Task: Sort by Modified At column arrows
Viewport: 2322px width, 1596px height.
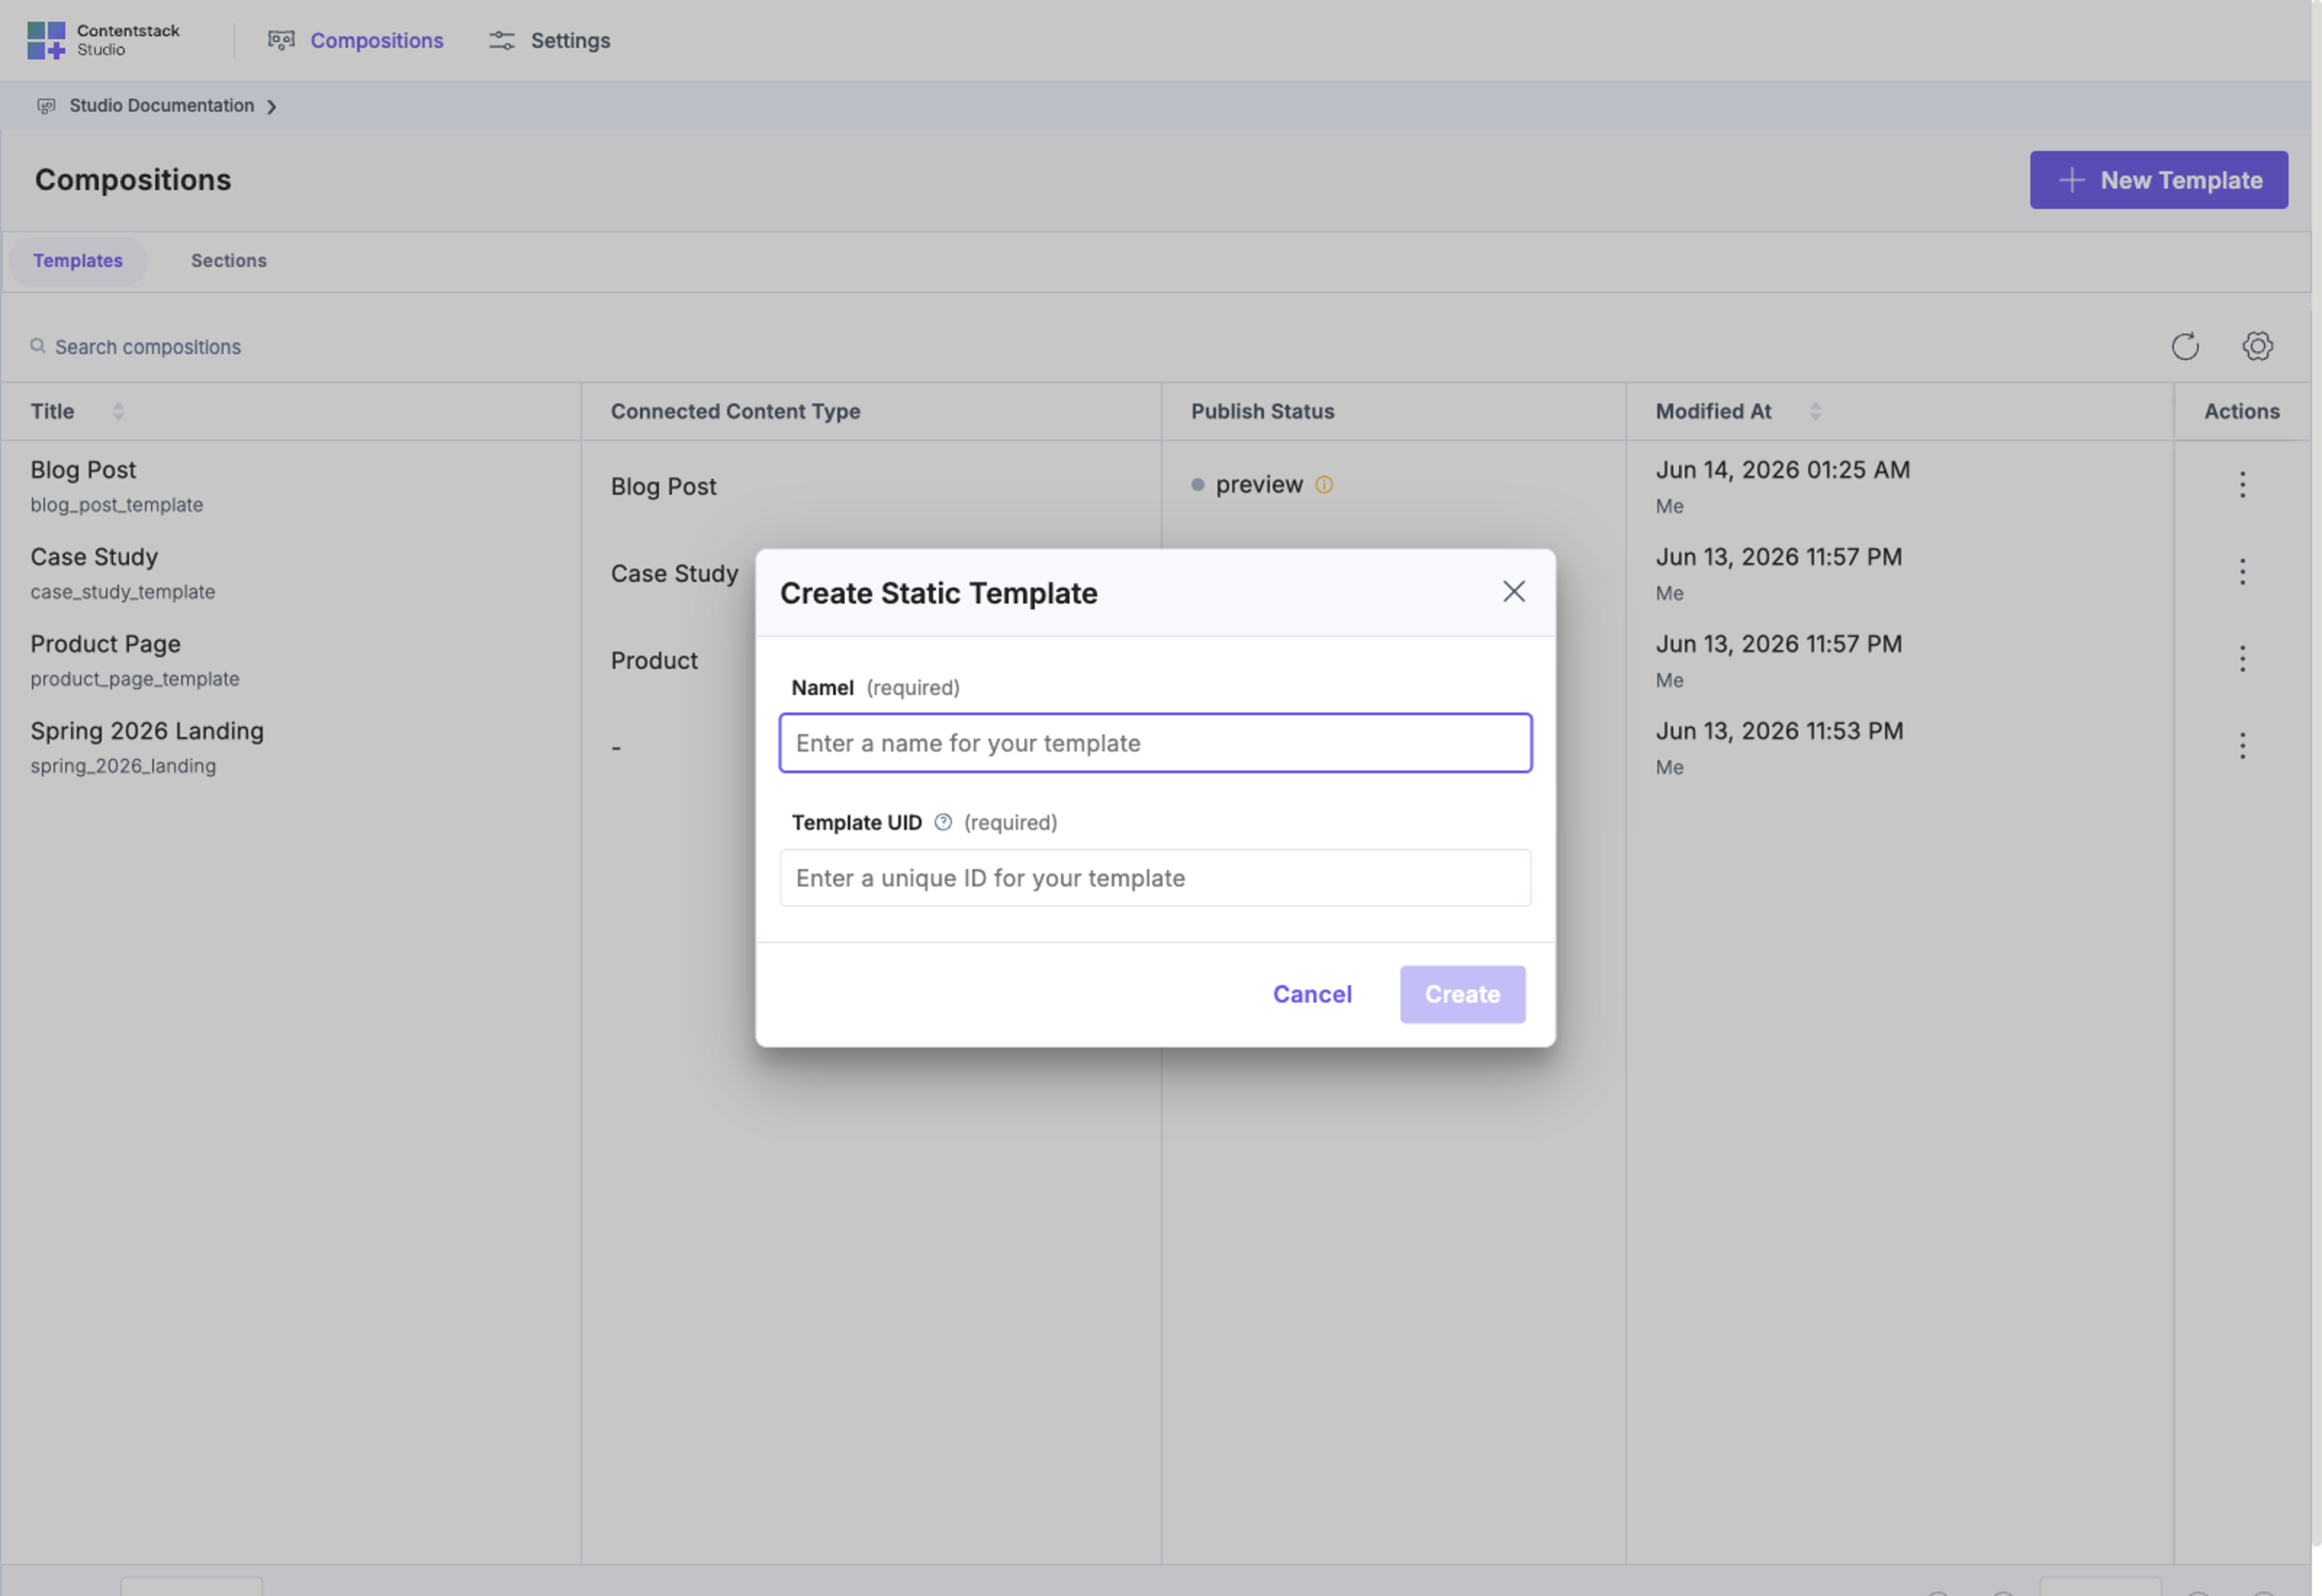Action: click(x=1814, y=411)
